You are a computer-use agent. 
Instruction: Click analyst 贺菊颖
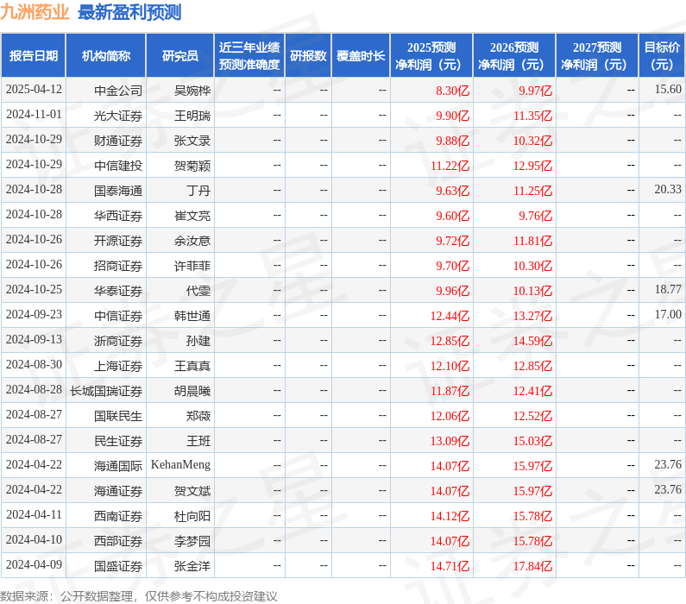click(x=192, y=166)
